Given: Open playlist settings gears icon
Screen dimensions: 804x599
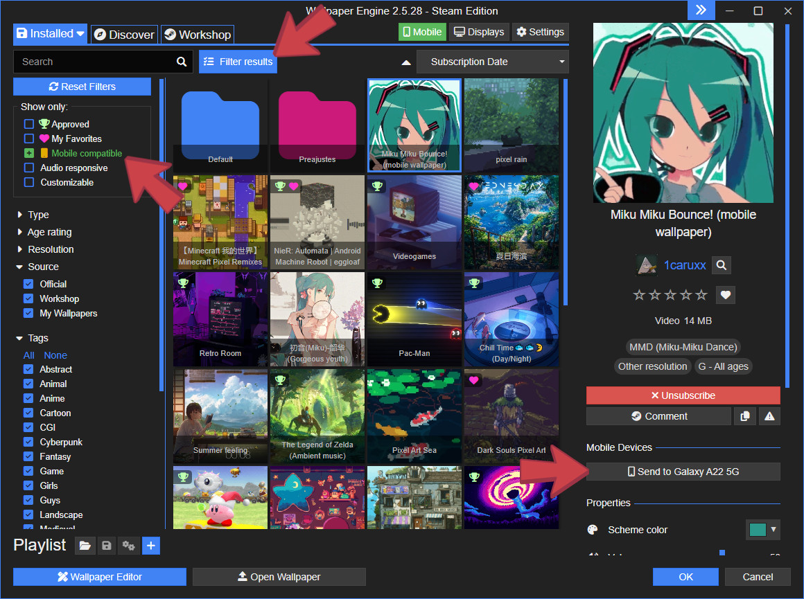Looking at the screenshot, I should point(128,546).
